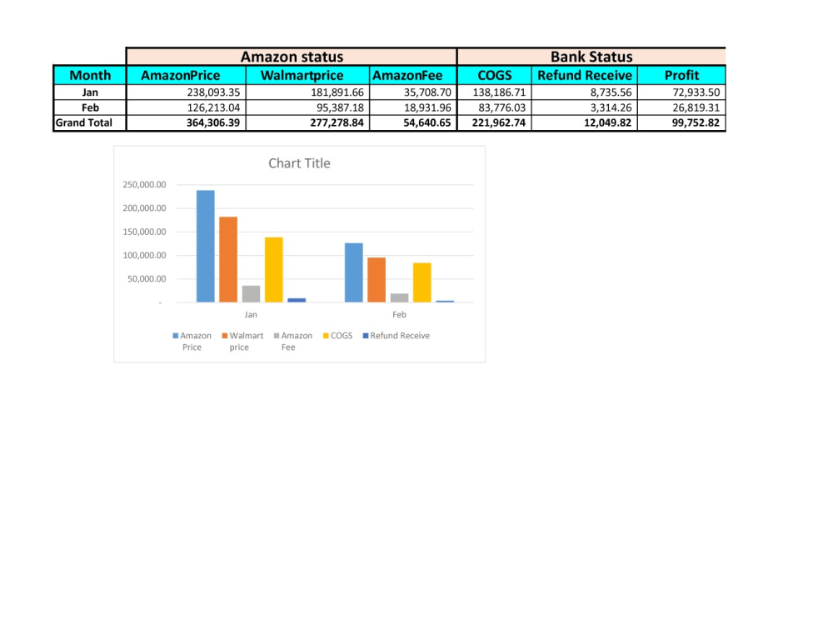Select the Jan COGS yellow bar
This screenshot has height=625, width=833.
(274, 270)
